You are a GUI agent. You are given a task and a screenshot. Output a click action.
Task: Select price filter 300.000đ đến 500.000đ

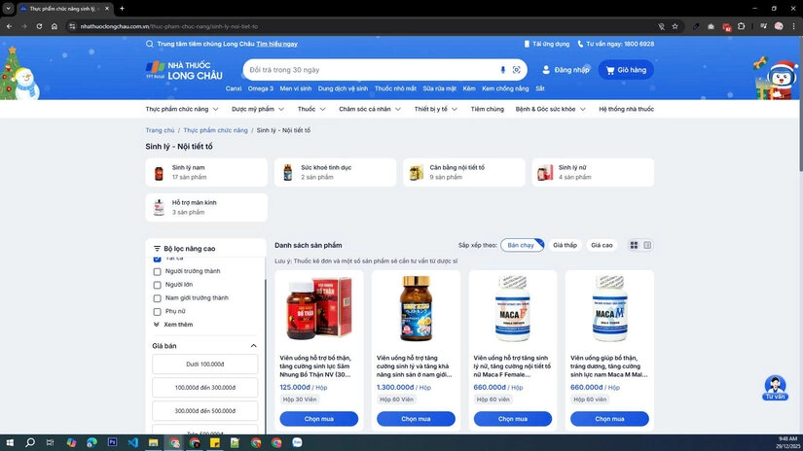tap(204, 411)
